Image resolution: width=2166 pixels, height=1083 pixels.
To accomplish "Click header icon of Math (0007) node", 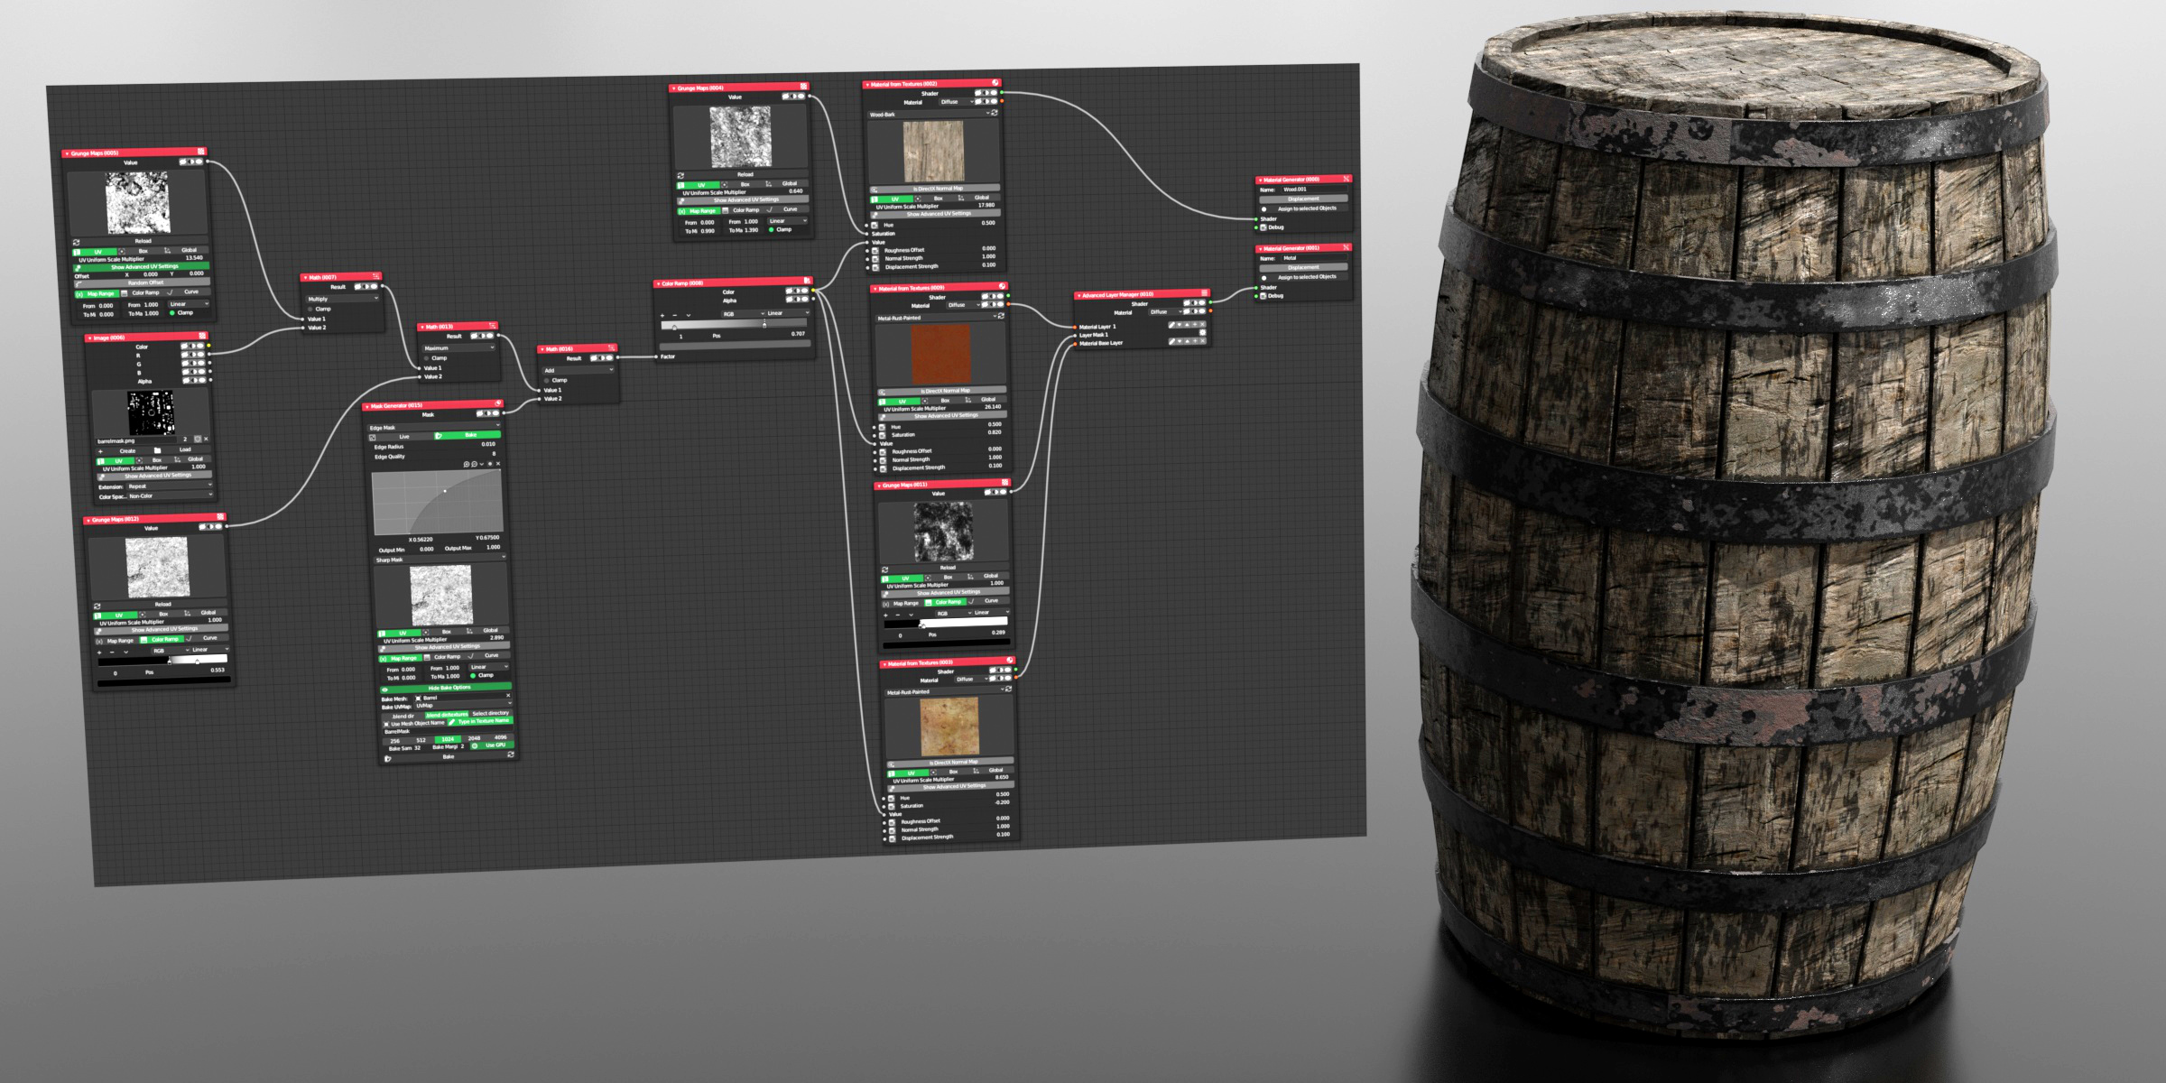I will [x=376, y=276].
